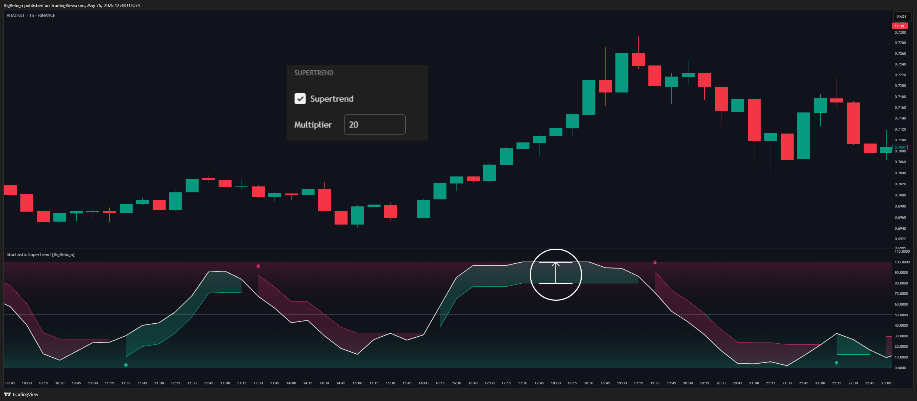Click the 0.7300 price axis label
This screenshot has height=401, width=917.
(900, 33)
